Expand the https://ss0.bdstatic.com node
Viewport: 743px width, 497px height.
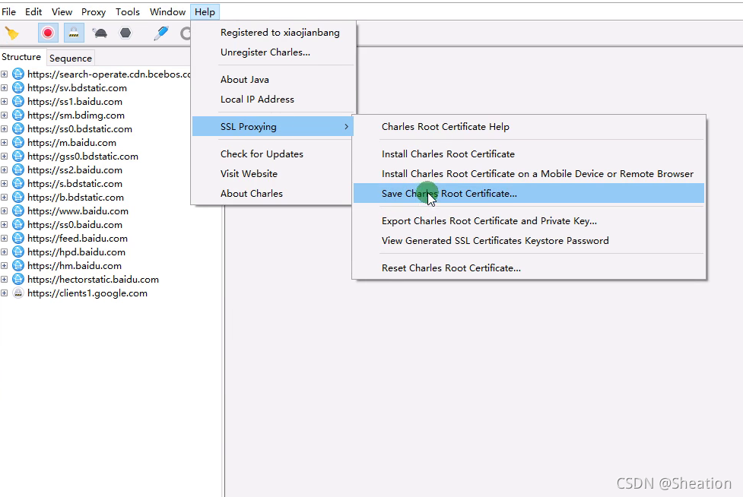[x=5, y=128]
